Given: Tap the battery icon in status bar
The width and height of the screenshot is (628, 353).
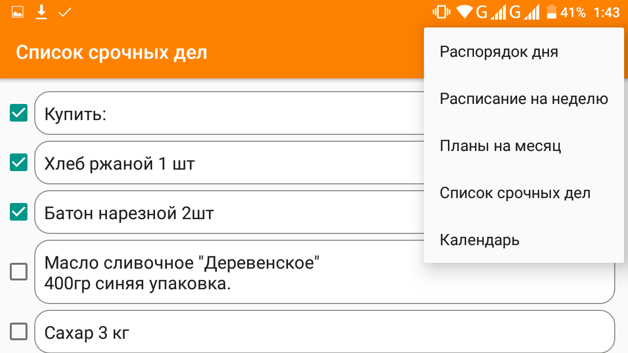Looking at the screenshot, I should (552, 12).
